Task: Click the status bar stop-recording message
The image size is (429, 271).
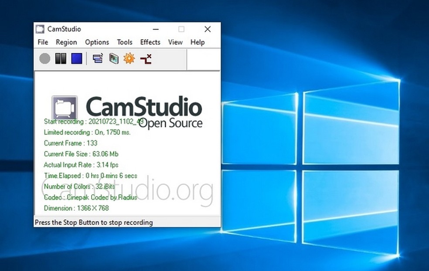Action: click(94, 222)
